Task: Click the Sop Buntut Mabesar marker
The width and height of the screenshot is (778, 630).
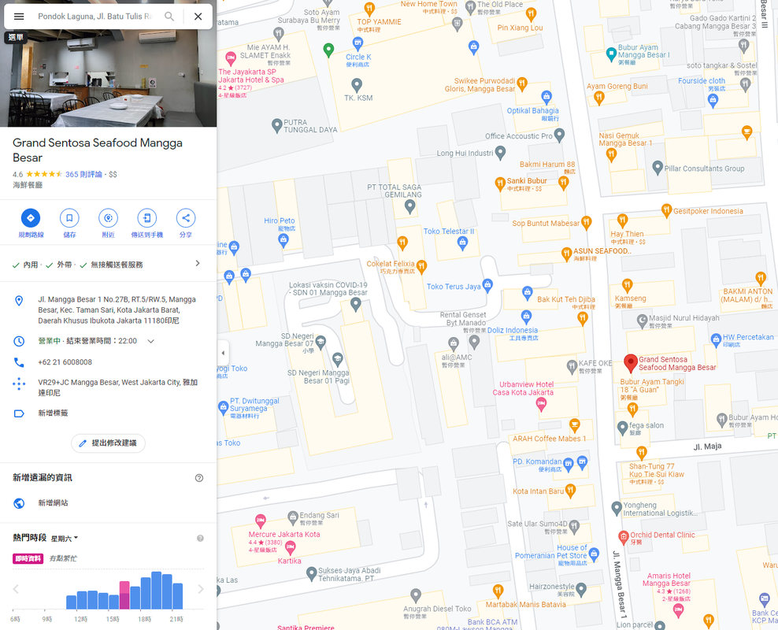Action: click(587, 222)
